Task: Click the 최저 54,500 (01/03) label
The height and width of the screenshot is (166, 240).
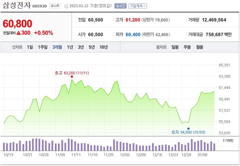Action: point(189,132)
